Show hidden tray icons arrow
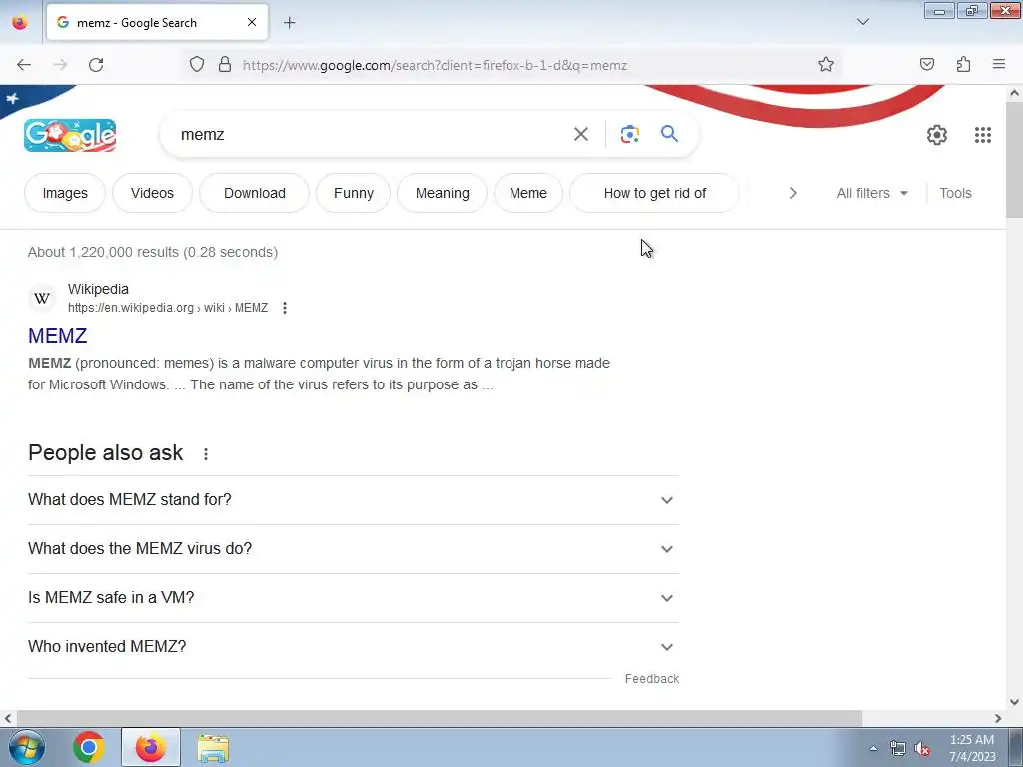The width and height of the screenshot is (1023, 767). click(x=873, y=748)
